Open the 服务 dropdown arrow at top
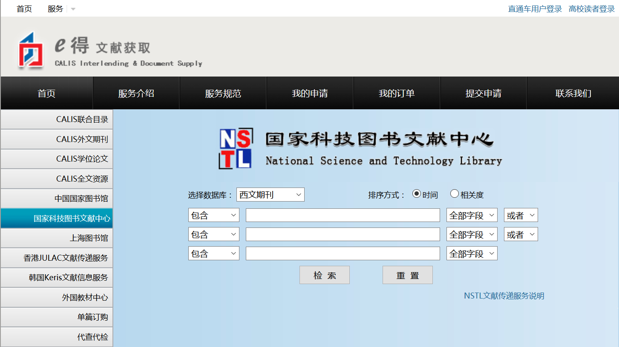The height and width of the screenshot is (347, 619). pos(73,9)
